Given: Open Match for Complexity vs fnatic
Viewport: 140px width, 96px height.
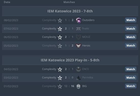Looking at the screenshot, I should (x=131, y=29).
